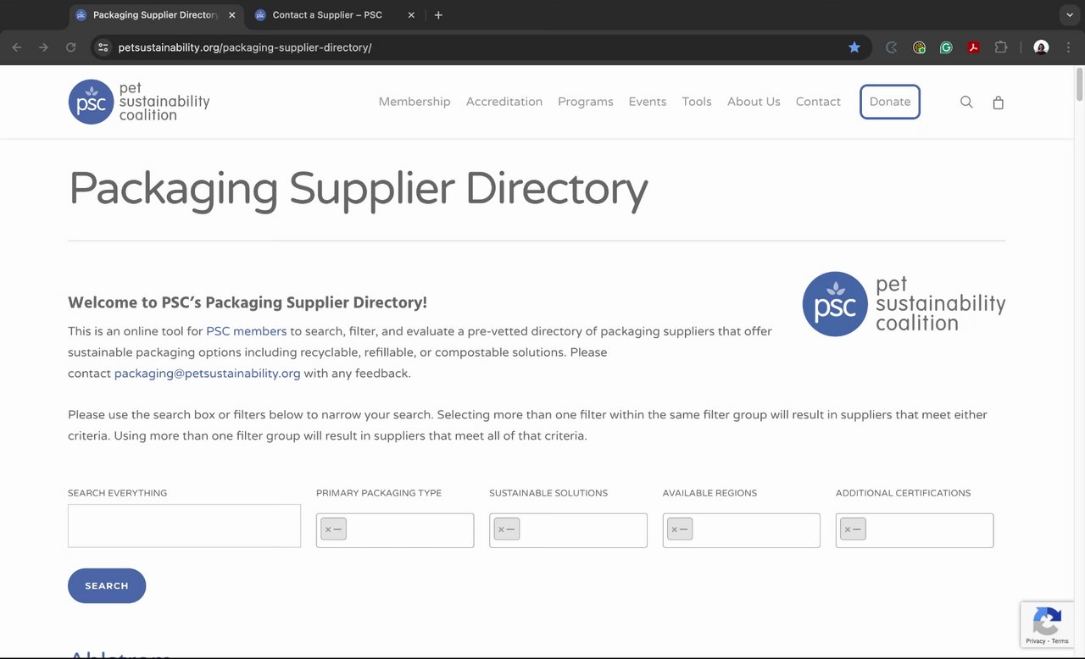Open the Extensions puzzle icon
The width and height of the screenshot is (1085, 659).
click(x=1001, y=47)
